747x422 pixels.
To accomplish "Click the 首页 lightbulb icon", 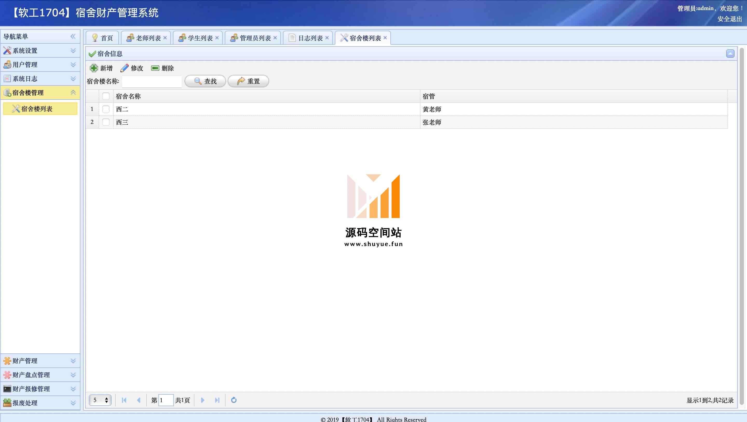I will pyautogui.click(x=94, y=38).
